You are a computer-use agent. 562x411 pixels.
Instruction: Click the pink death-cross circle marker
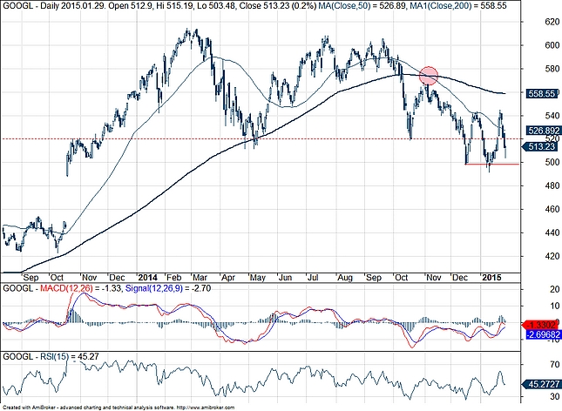point(429,76)
